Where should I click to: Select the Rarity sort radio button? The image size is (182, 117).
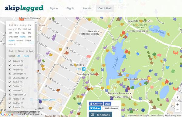27,51
